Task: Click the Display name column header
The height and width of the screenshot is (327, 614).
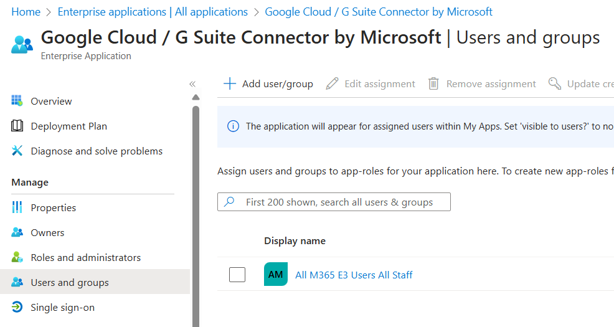Action: click(295, 240)
